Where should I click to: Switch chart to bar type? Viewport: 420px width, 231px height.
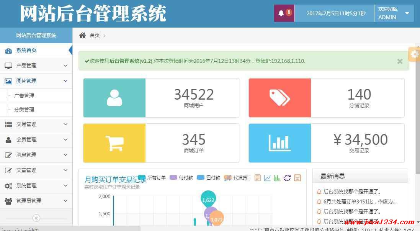(277, 178)
